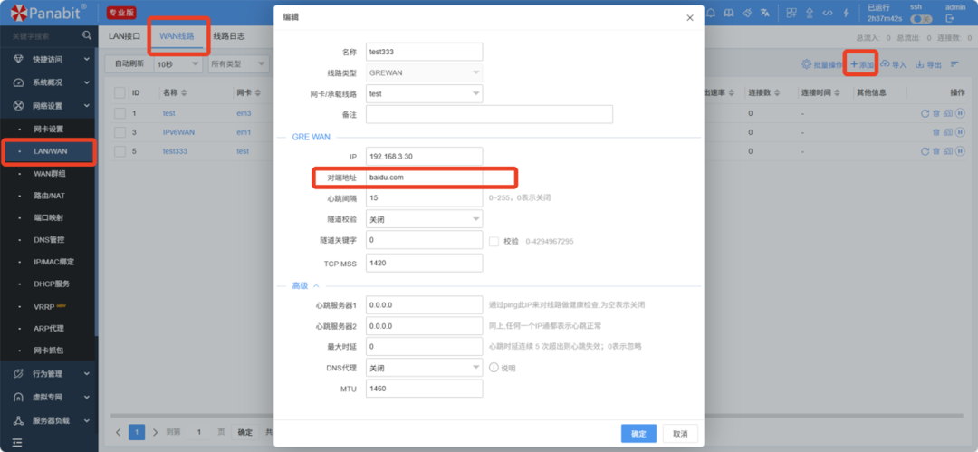Expand the 快捷访问 sidebar menu
The image size is (978, 452).
coord(49,59)
